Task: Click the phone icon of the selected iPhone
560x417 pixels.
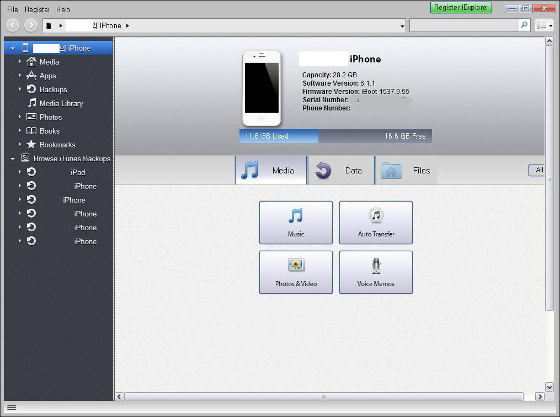Action: pos(25,47)
